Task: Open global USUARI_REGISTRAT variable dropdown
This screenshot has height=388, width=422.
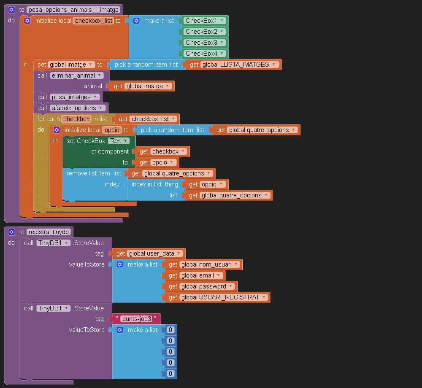Action: (x=264, y=297)
